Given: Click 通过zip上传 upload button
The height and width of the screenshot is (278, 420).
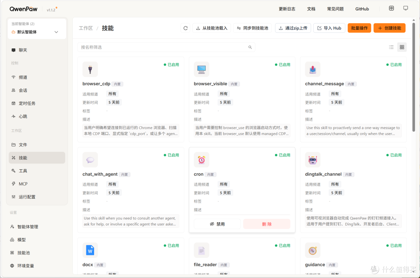Looking at the screenshot, I should click(x=293, y=28).
